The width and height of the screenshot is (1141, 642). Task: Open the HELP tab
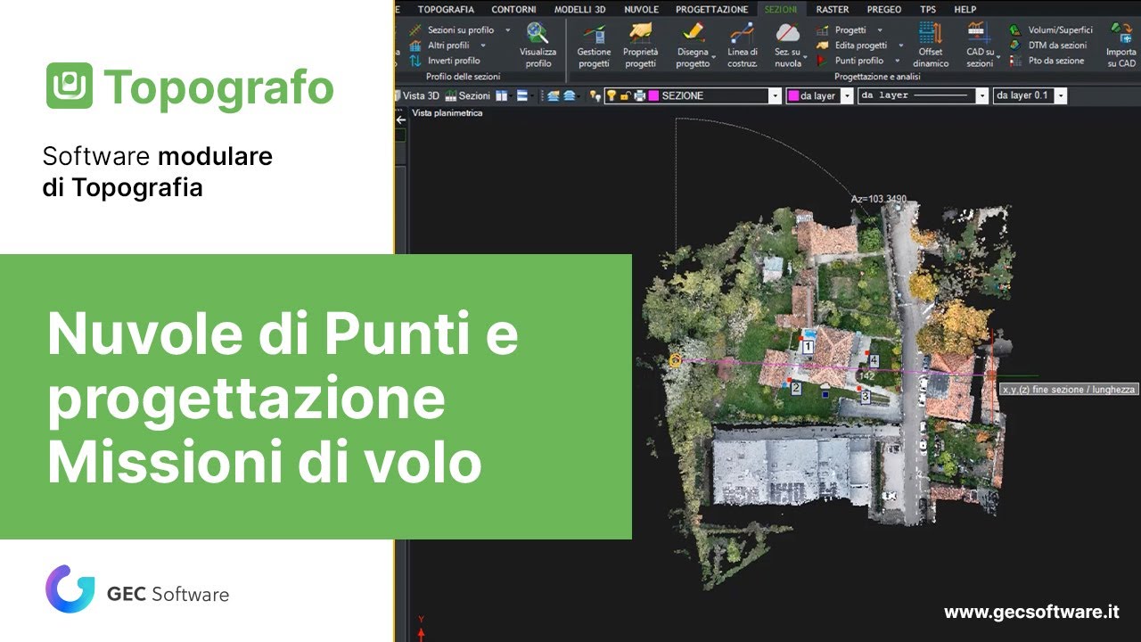tap(965, 9)
